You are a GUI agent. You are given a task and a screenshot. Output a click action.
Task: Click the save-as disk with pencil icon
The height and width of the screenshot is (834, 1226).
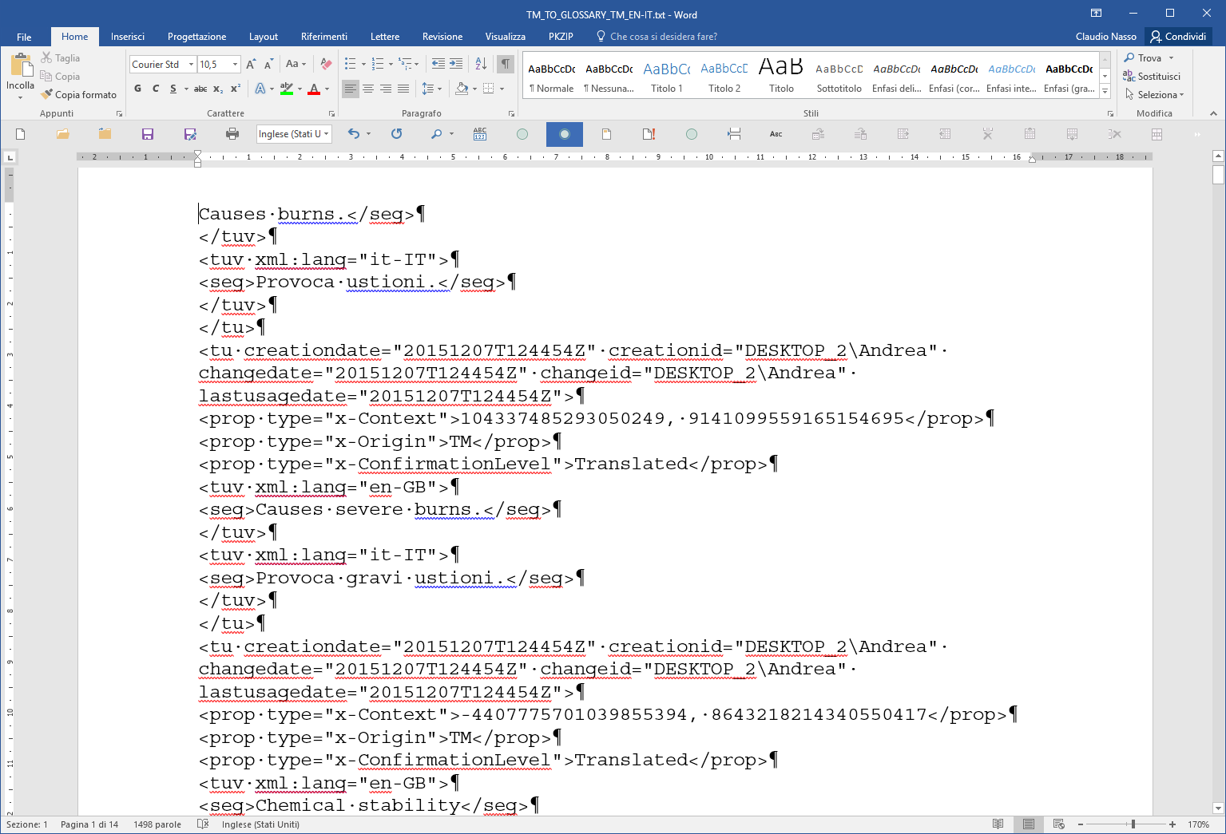[190, 134]
